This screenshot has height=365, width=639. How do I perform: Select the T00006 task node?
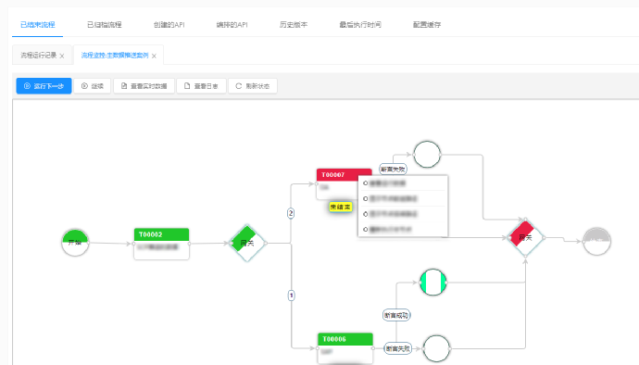[345, 348]
